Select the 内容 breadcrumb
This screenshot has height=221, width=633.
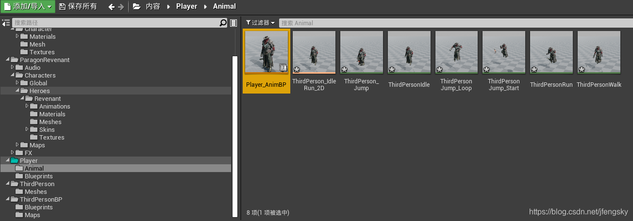tap(153, 7)
